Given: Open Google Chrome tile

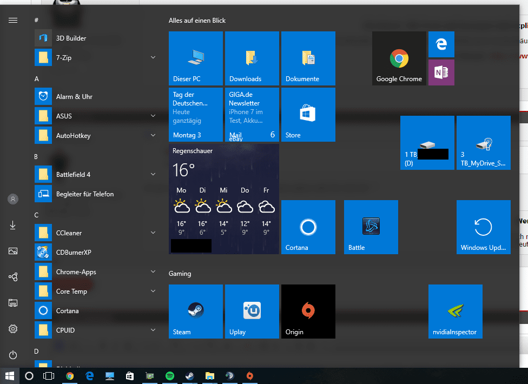Looking at the screenshot, I should point(399,58).
